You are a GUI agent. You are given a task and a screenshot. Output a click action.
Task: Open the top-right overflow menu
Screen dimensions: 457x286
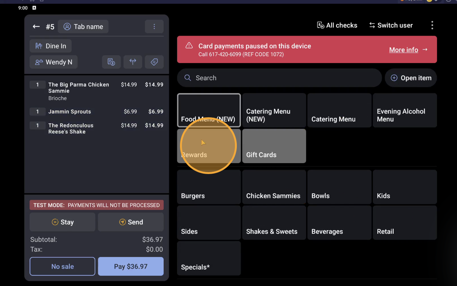[x=432, y=25]
